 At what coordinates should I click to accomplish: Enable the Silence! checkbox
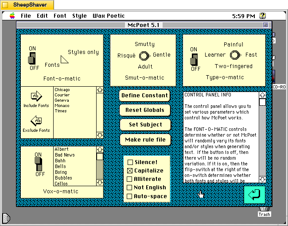[130, 162]
